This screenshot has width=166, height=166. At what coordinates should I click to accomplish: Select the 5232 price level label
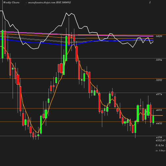pyautogui.click(x=159, y=80)
